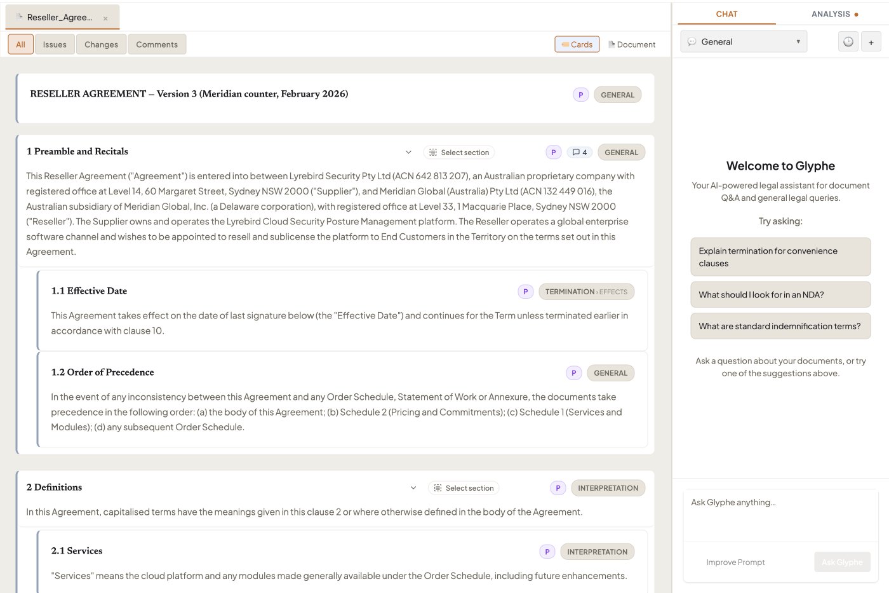889x593 pixels.
Task: Collapse the Preamble and Recitals section chevron
Action: [408, 153]
